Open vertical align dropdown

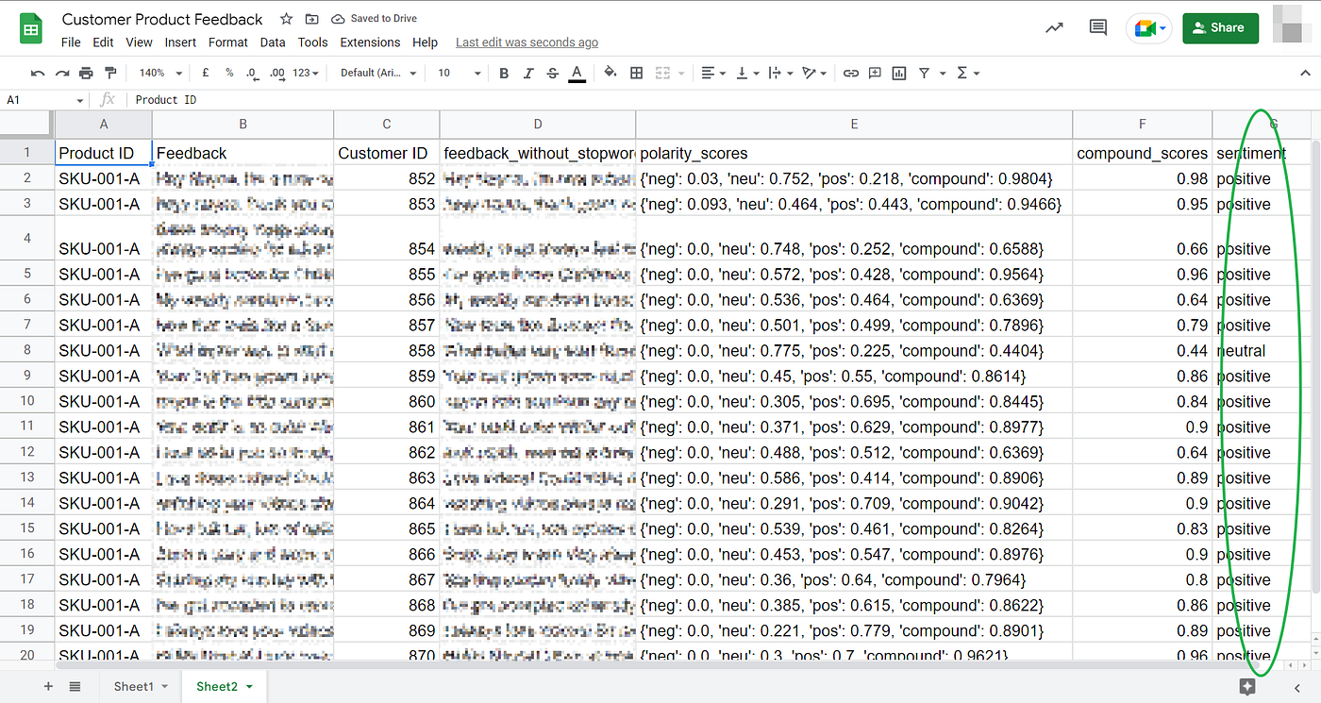tap(746, 73)
